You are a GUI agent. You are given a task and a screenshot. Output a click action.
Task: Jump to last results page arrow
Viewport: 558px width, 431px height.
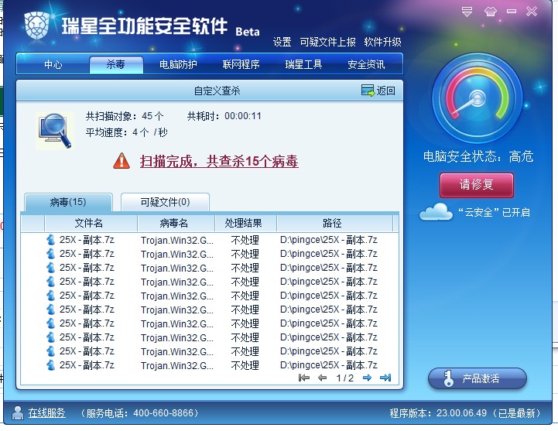pyautogui.click(x=385, y=378)
